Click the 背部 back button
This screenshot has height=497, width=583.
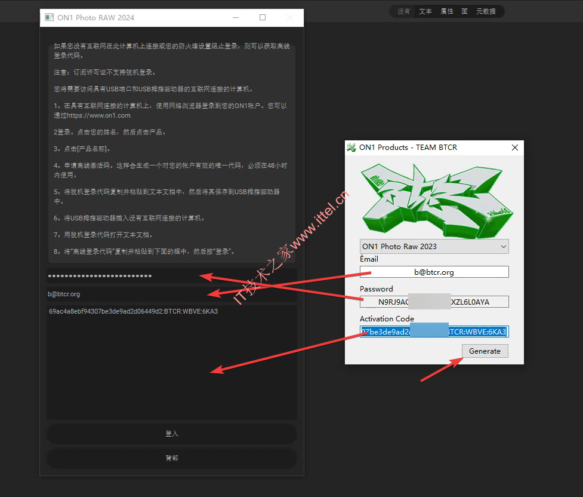tap(171, 458)
